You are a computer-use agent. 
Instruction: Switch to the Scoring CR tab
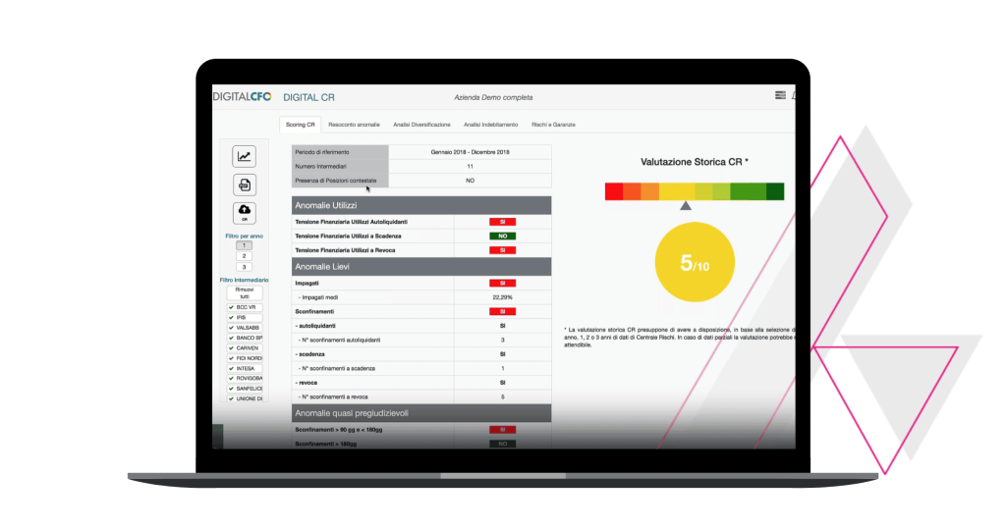[301, 125]
